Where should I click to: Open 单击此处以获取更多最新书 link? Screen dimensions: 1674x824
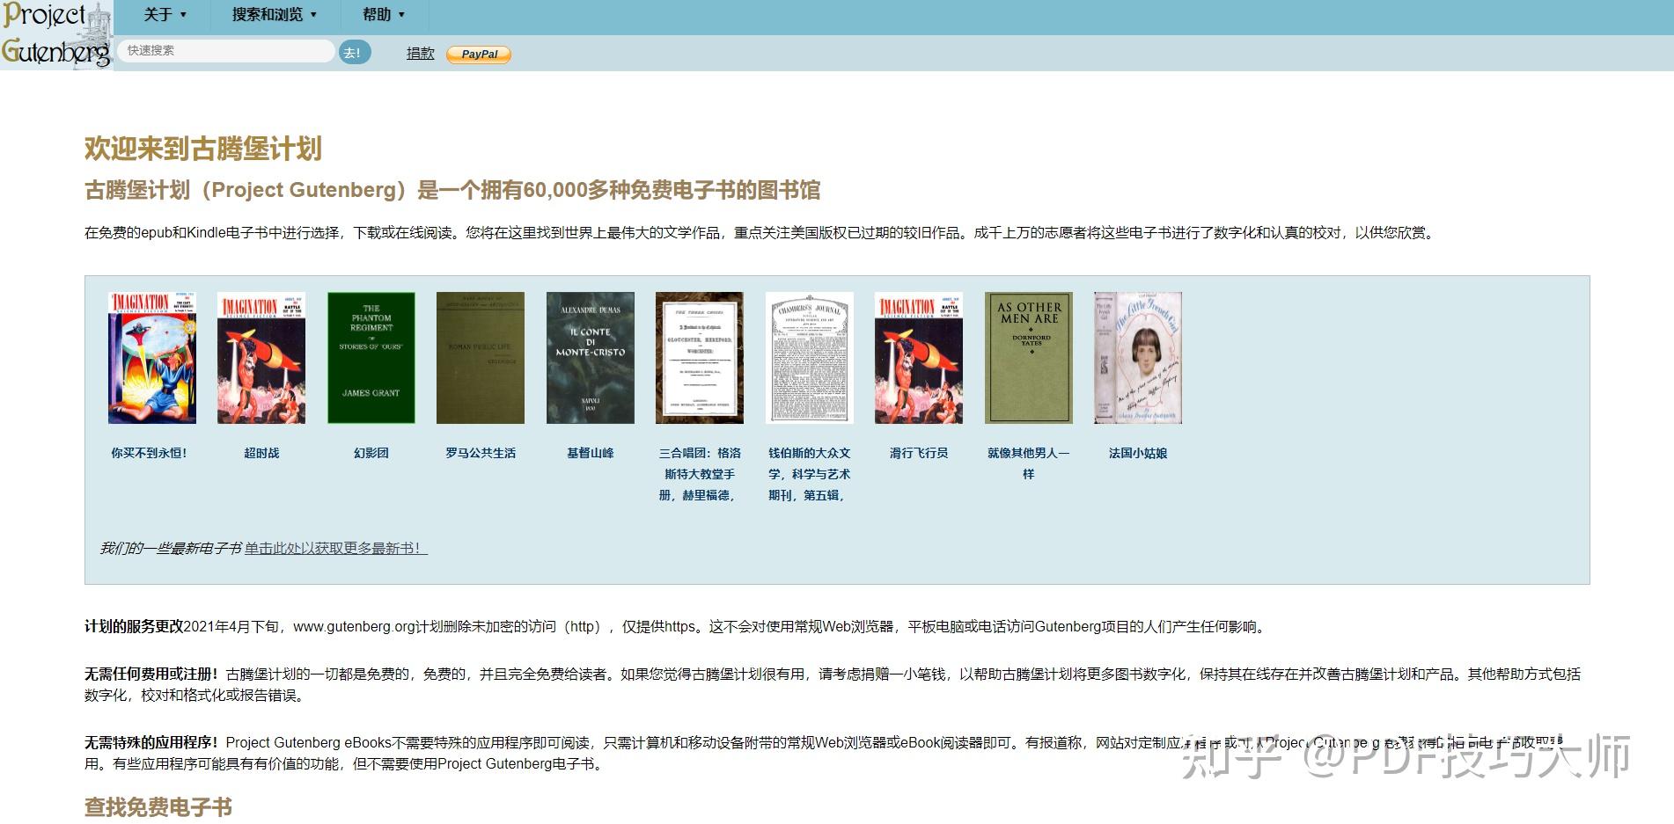pyautogui.click(x=336, y=549)
